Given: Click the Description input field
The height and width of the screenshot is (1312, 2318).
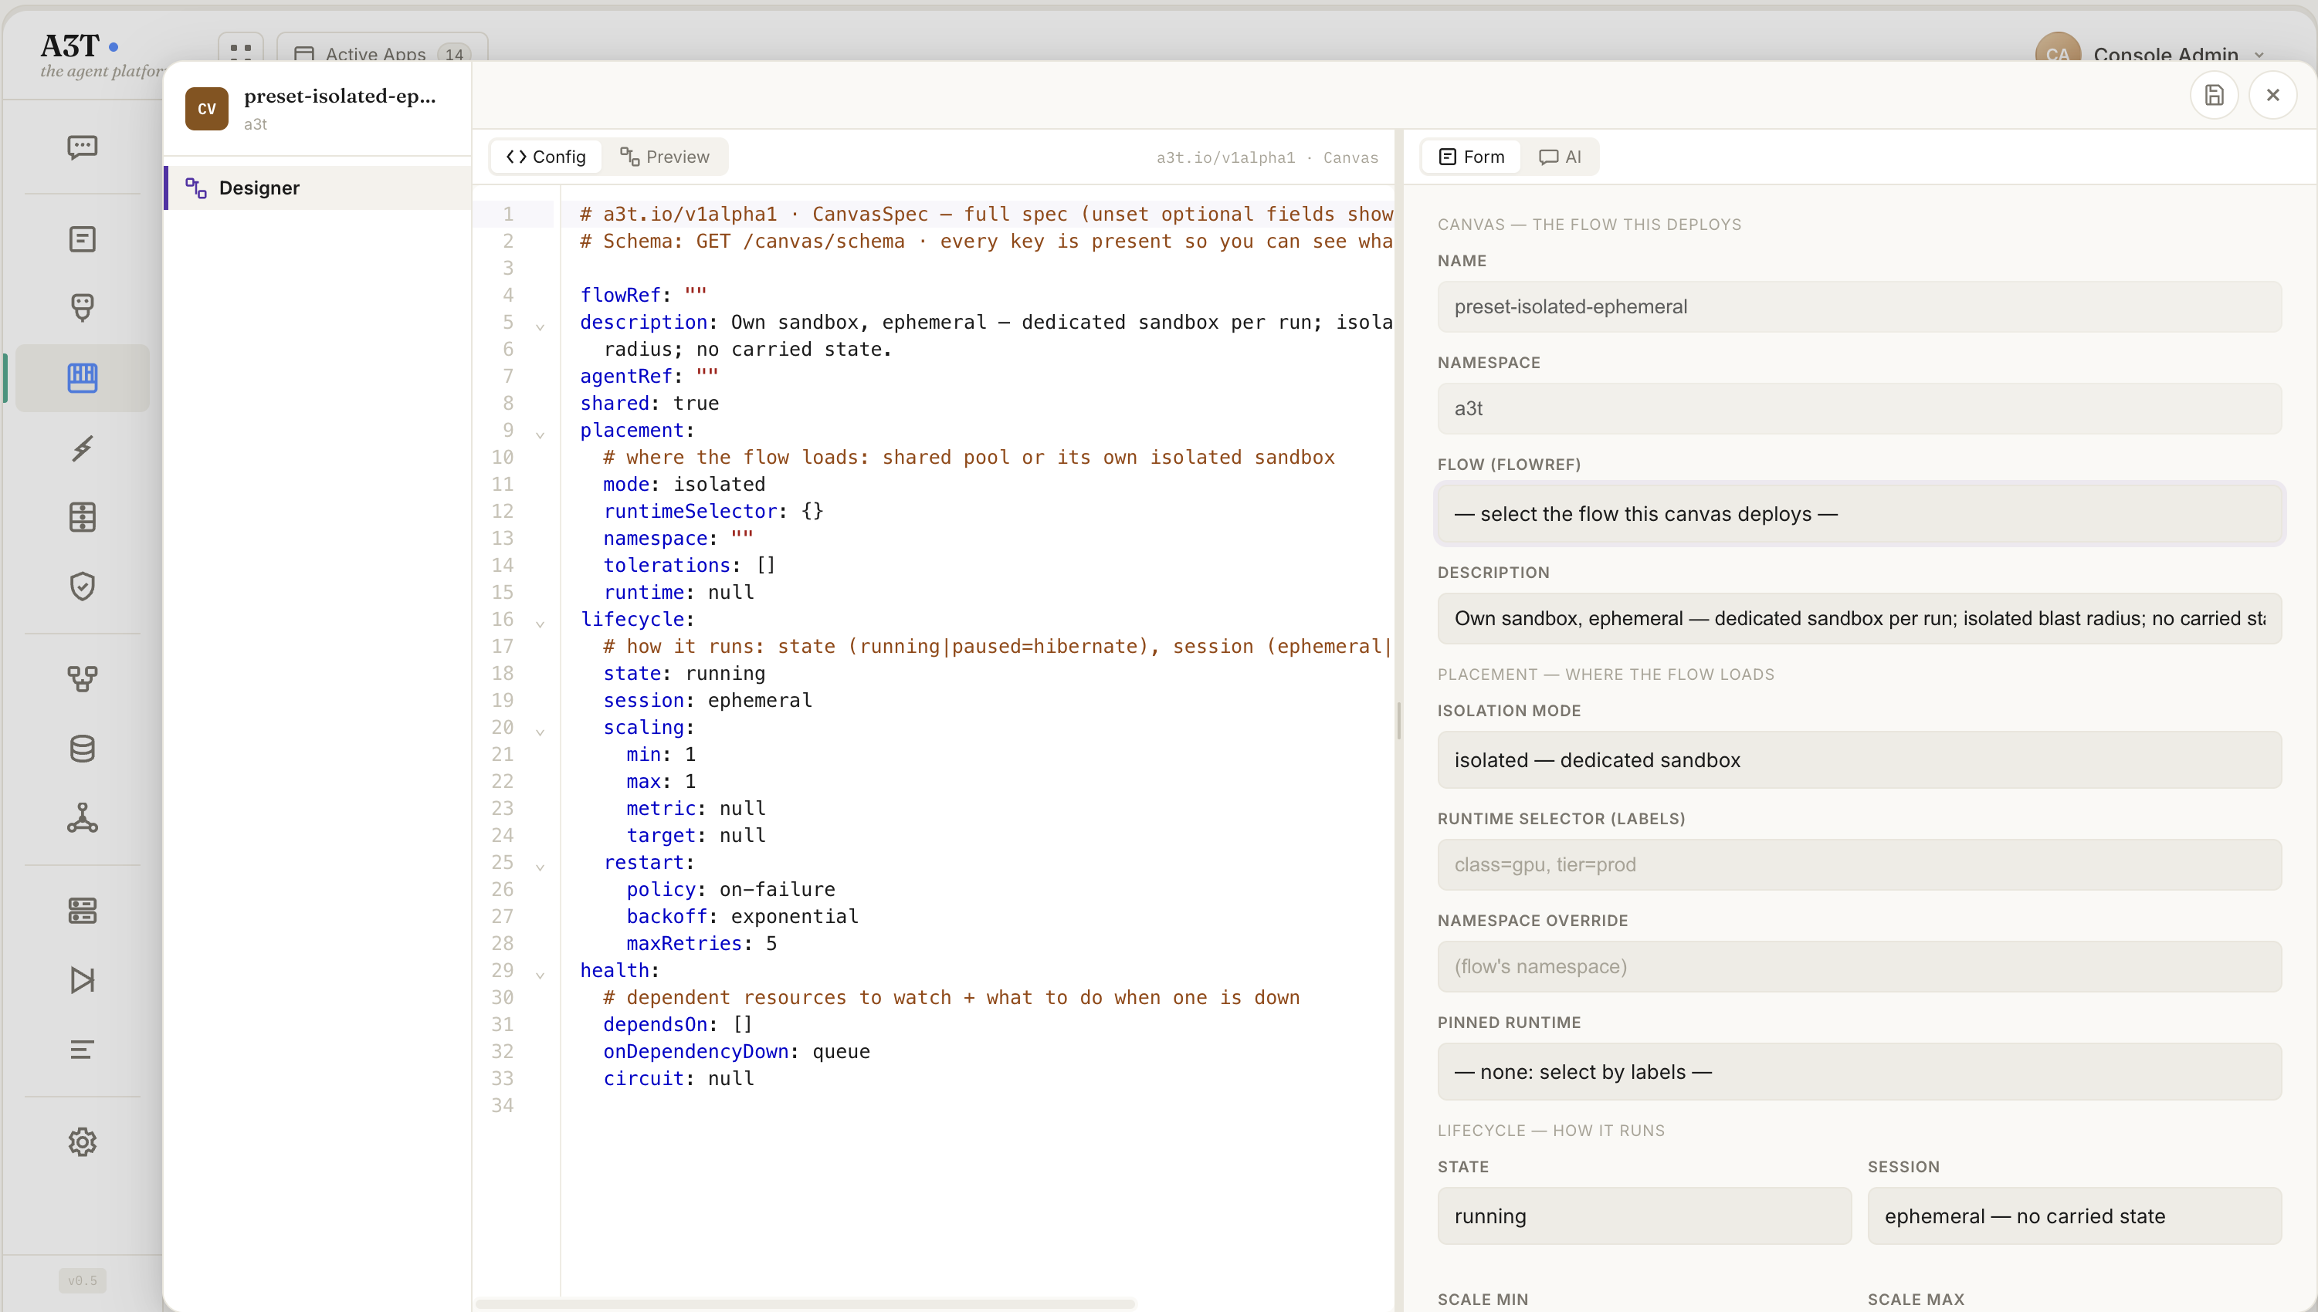Looking at the screenshot, I should 1859,618.
